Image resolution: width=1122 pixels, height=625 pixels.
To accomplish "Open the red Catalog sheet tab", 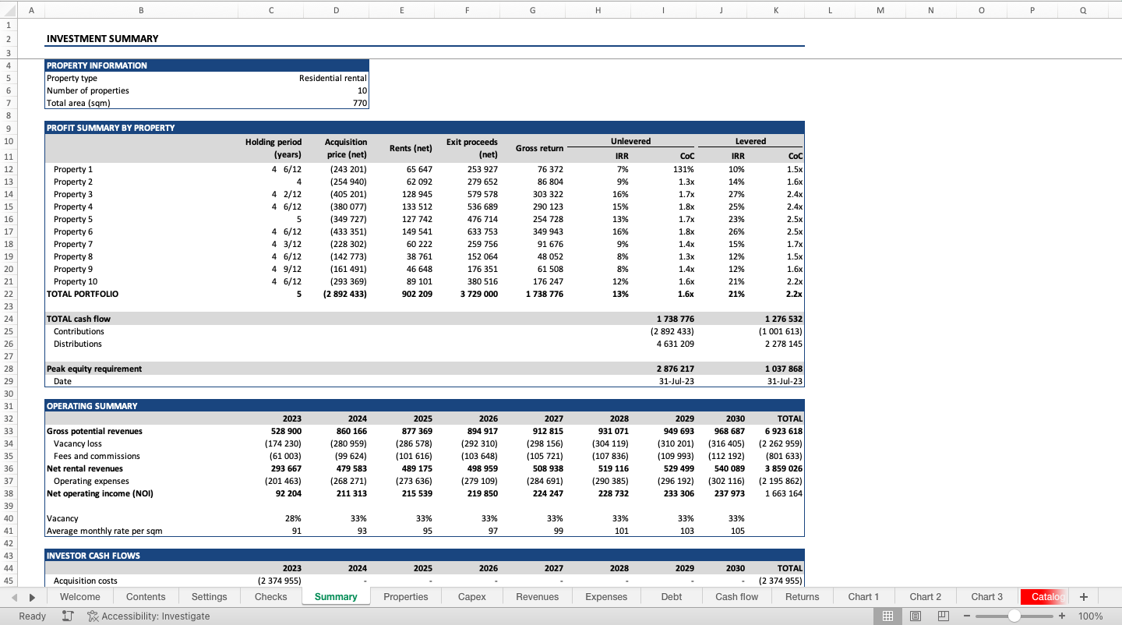I will (1043, 596).
